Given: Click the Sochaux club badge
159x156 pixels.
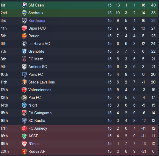Looking at the screenshot, I should (24, 13).
